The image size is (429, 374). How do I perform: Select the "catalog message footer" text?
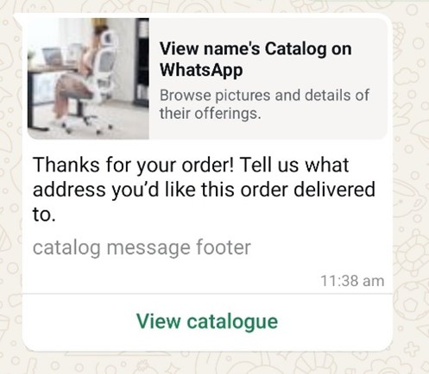pos(142,247)
